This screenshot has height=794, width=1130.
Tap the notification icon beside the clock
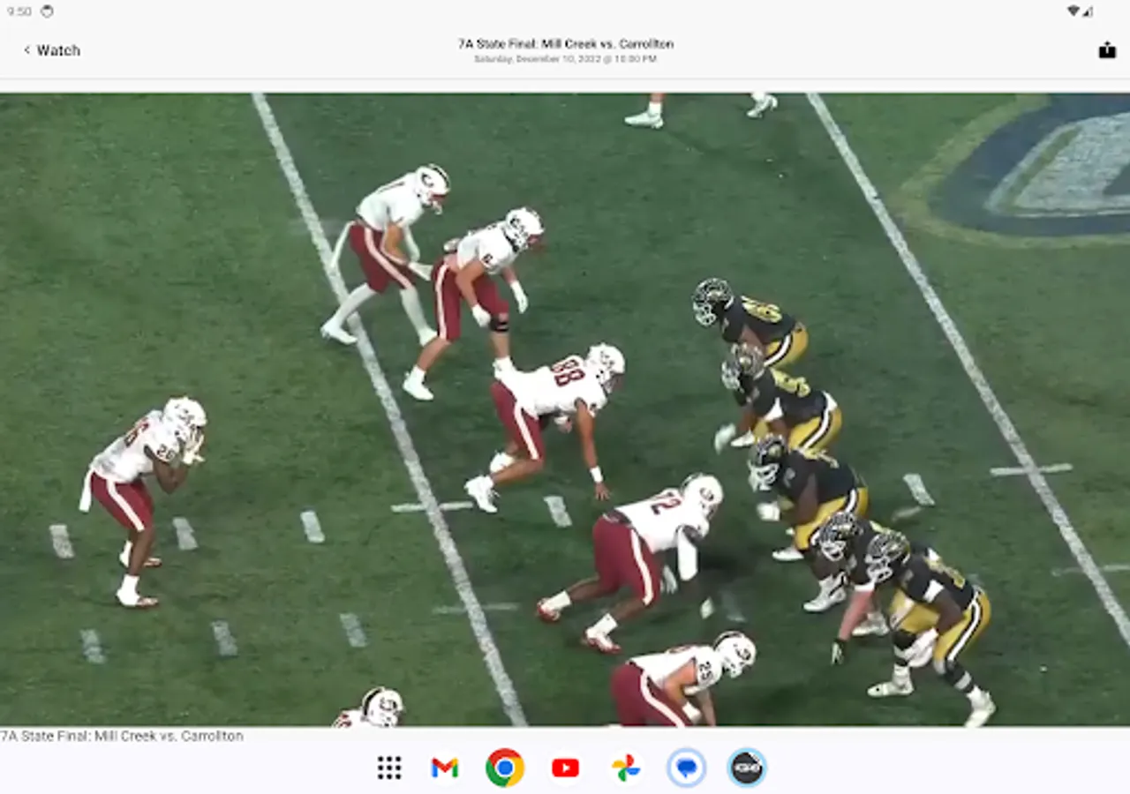click(x=47, y=11)
